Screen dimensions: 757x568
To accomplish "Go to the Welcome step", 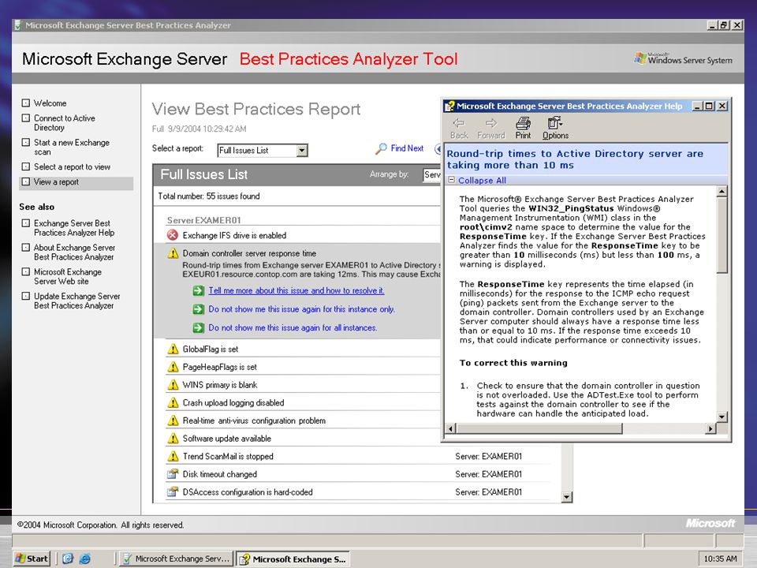I will (50, 103).
